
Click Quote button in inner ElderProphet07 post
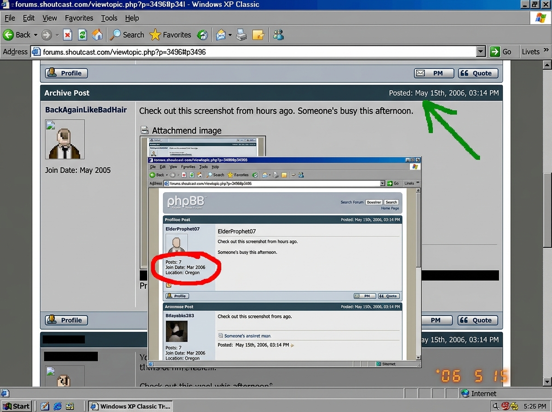coord(389,296)
